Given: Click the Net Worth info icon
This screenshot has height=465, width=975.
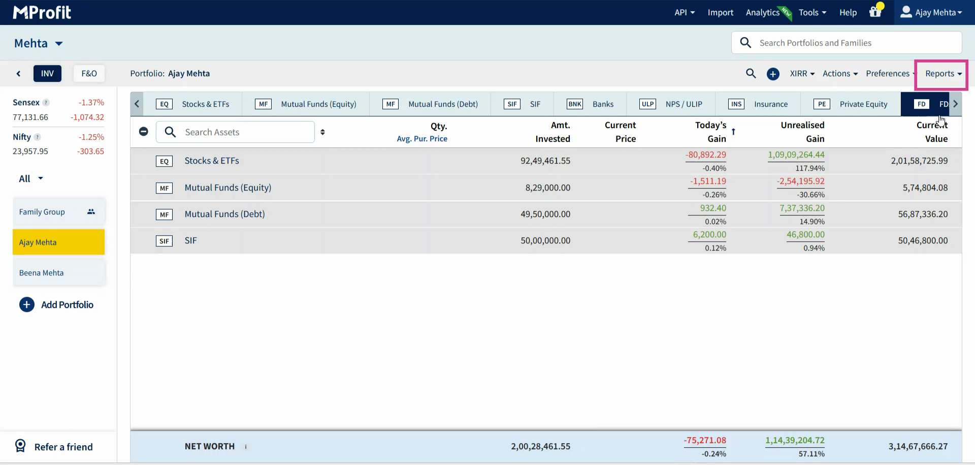Looking at the screenshot, I should click(246, 447).
